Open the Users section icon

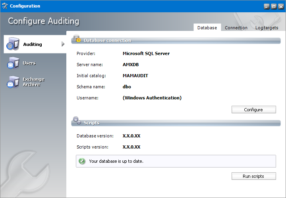[13, 63]
